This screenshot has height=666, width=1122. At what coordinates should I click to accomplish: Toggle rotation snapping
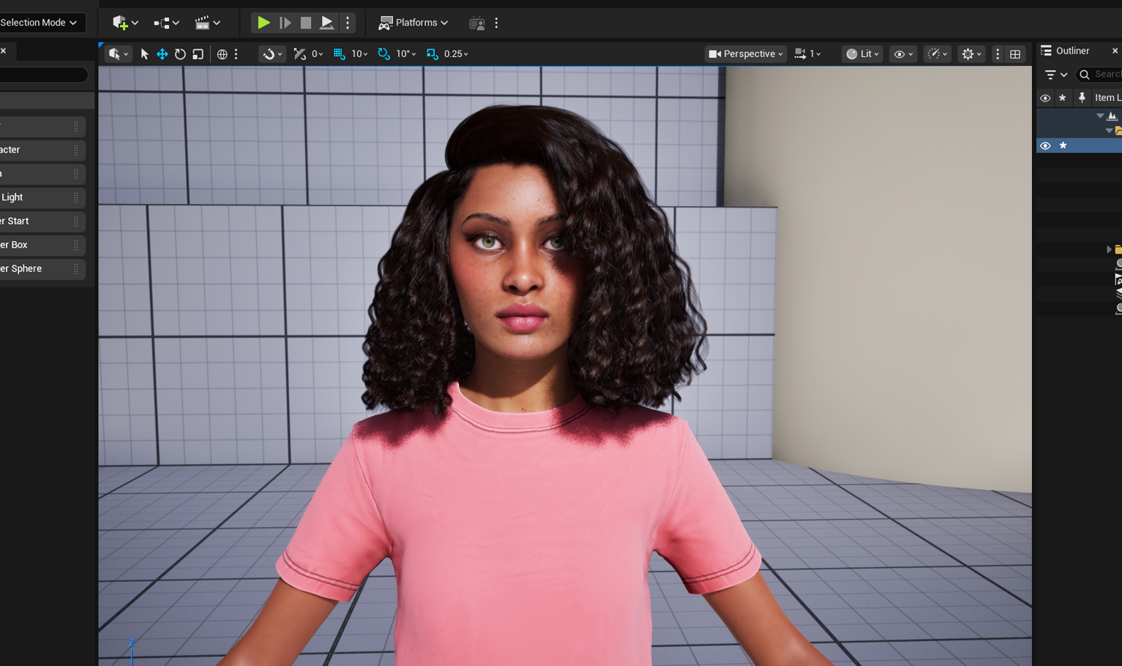pyautogui.click(x=384, y=54)
